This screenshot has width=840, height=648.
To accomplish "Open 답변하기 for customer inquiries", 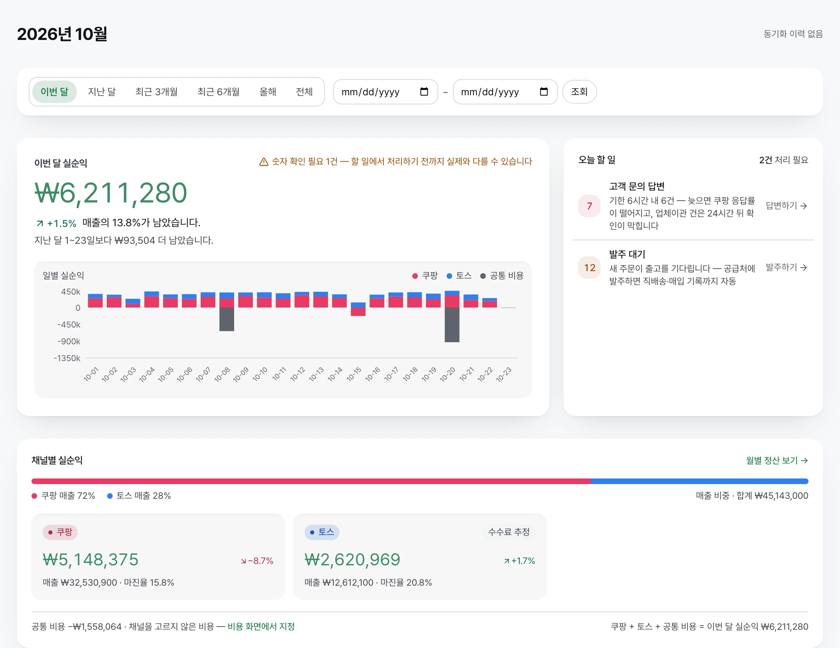I will coord(786,206).
